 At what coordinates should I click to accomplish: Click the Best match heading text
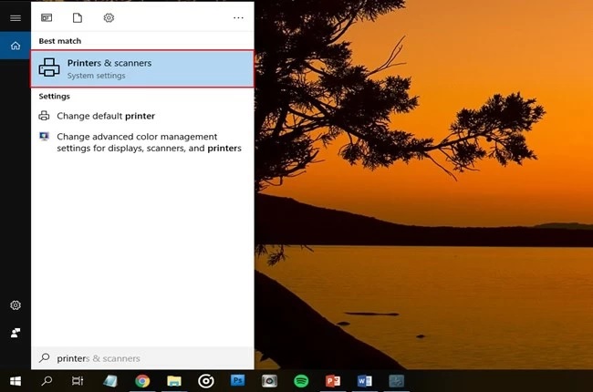[59, 41]
